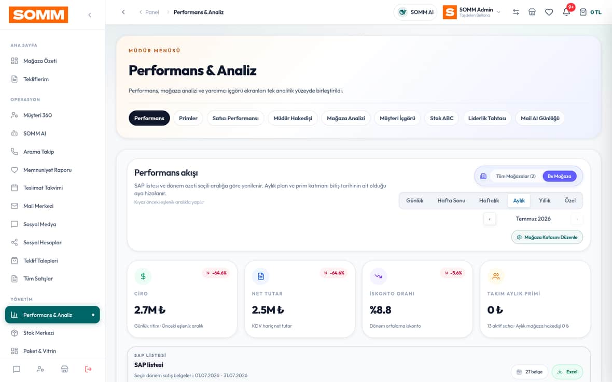The width and height of the screenshot is (612, 382).
Task: Download the SAP list via Excel button
Action: (567, 372)
